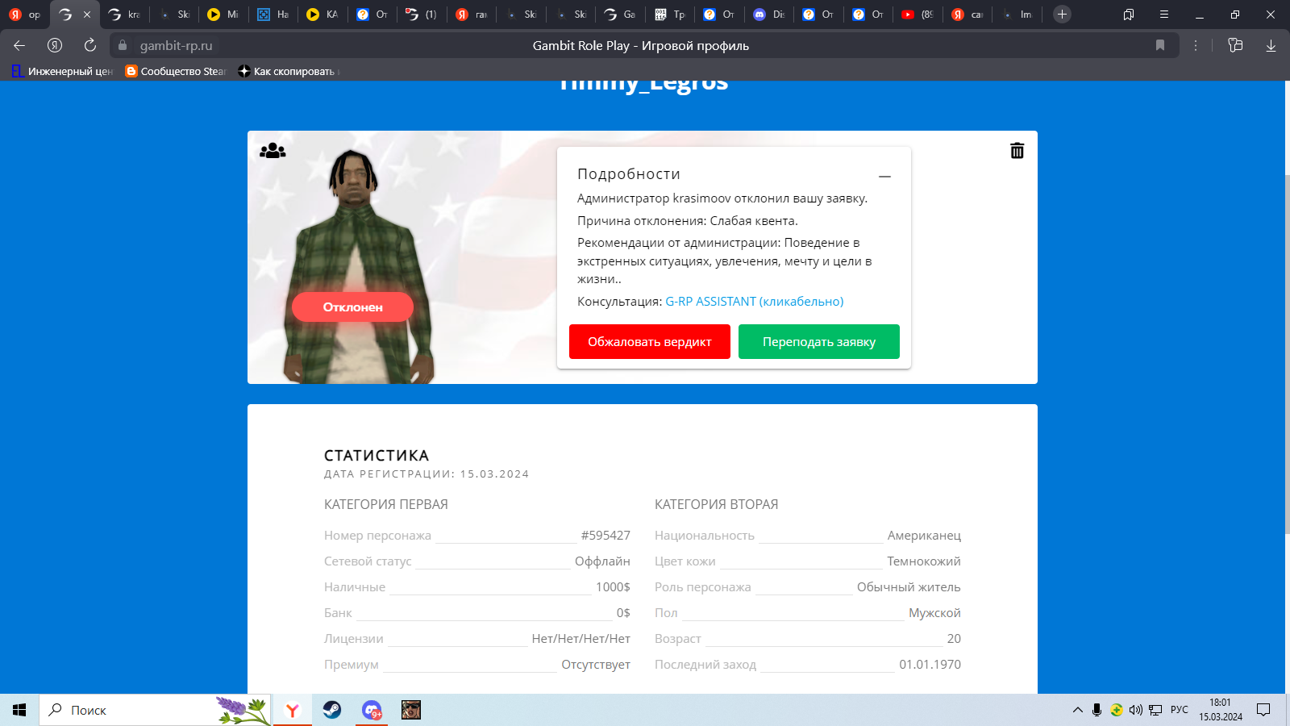Show hidden system tray icons

click(x=1077, y=710)
